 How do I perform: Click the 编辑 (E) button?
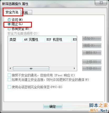point(92,45)
